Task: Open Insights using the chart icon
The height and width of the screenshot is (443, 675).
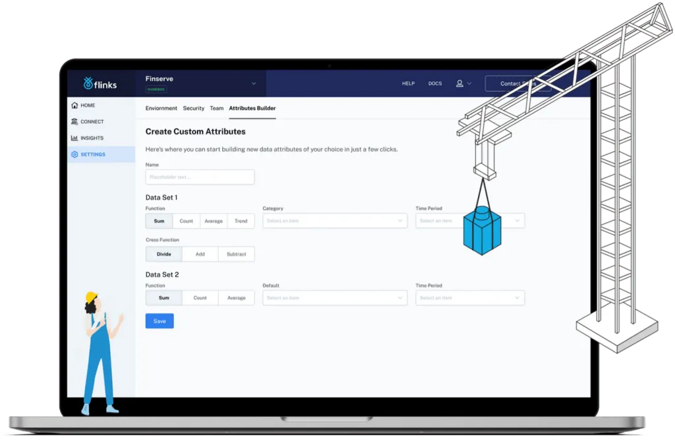Action: click(x=74, y=138)
